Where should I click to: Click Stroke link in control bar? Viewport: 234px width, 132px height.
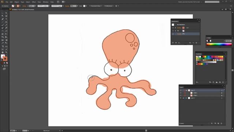click(24, 6)
